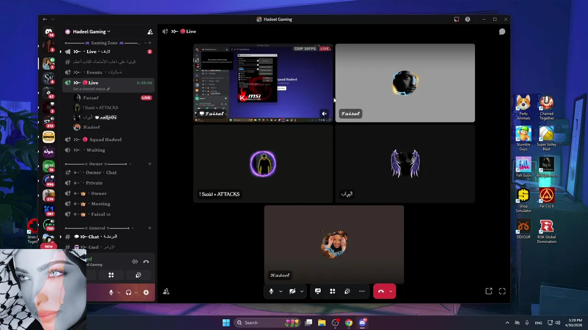Show hidden system tray icons chevron

[507, 323]
